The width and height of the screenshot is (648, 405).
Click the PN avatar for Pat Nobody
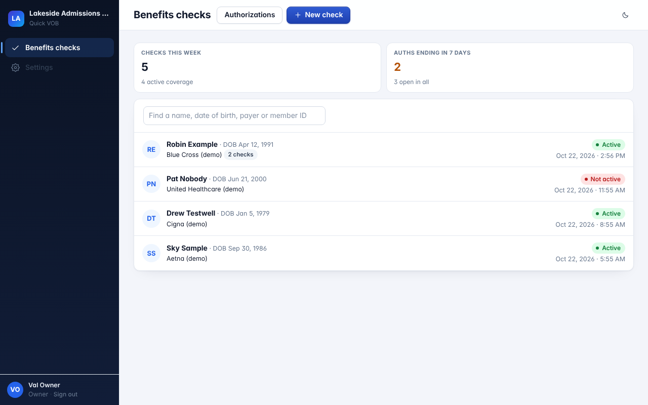pyautogui.click(x=151, y=184)
